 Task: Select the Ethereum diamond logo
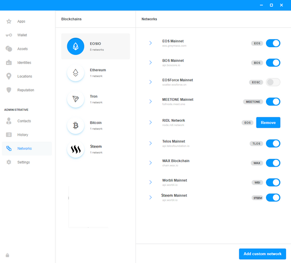pyautogui.click(x=75, y=73)
